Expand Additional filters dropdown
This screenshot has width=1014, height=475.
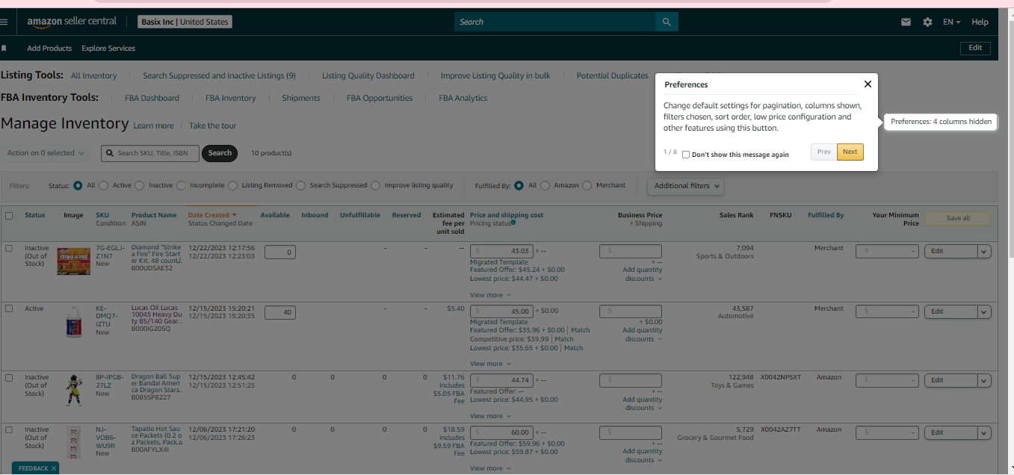[686, 186]
